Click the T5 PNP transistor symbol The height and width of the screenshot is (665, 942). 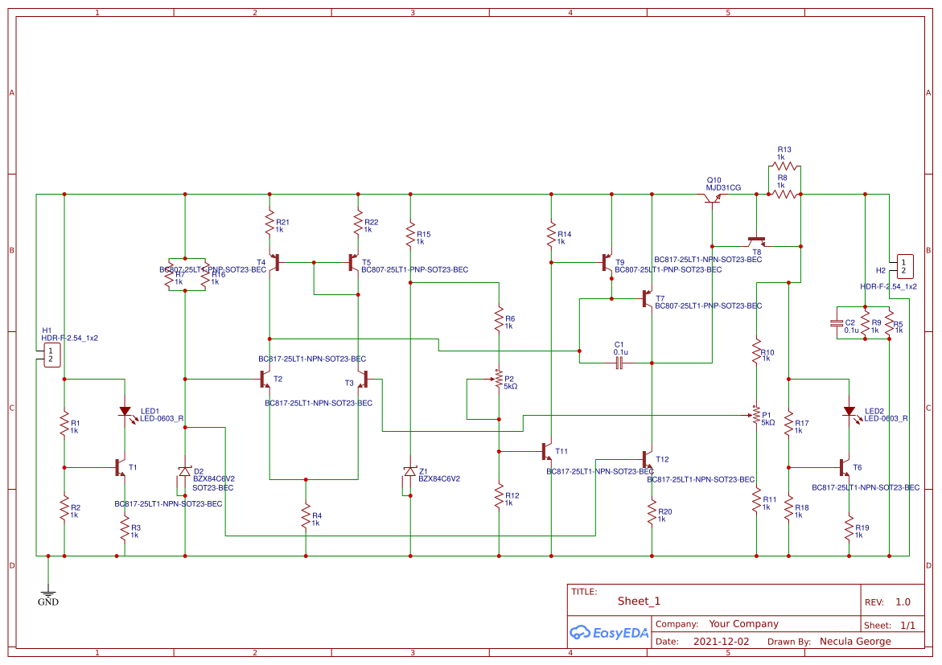[x=354, y=262]
